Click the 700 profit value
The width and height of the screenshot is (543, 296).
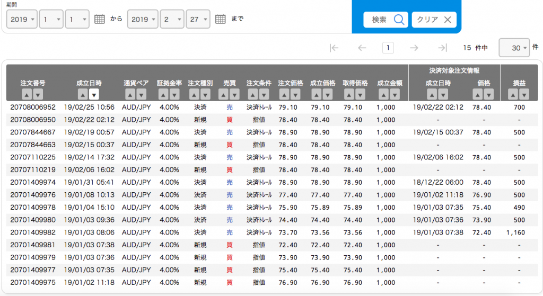(x=519, y=107)
